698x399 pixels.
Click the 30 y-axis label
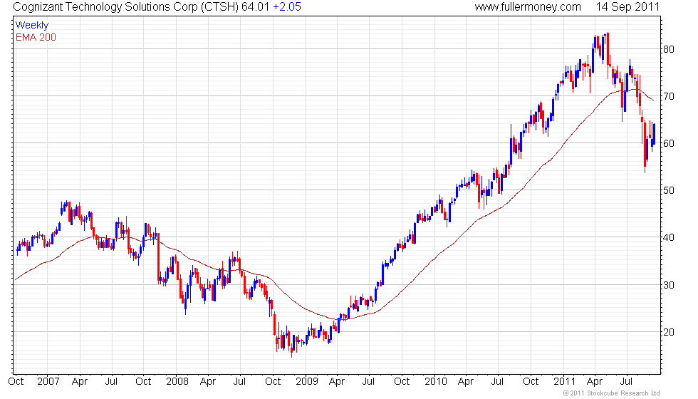pyautogui.click(x=669, y=285)
